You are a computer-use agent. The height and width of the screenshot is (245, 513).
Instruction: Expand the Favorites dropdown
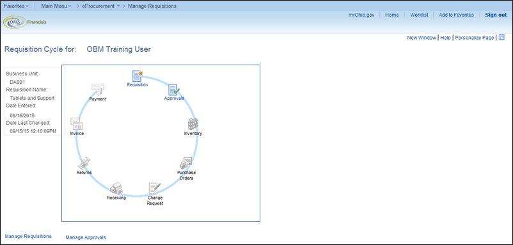[16, 6]
